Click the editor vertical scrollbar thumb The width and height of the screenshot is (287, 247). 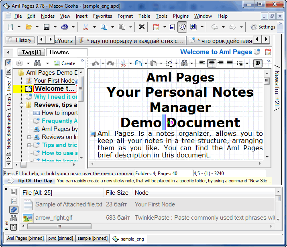click(267, 81)
